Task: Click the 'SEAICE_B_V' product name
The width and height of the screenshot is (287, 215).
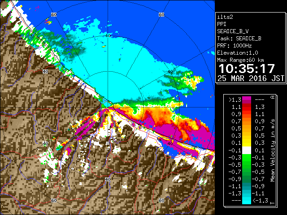Action: (x=233, y=31)
